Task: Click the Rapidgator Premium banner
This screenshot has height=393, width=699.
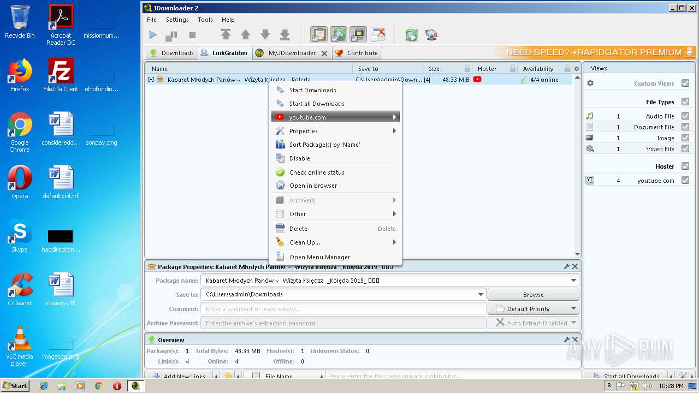Action: tap(595, 52)
